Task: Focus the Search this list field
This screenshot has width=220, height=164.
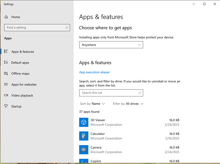Action: (111, 93)
